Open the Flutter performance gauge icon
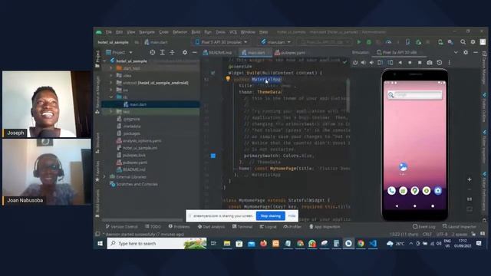This screenshot has height=276, width=491. coord(389,42)
